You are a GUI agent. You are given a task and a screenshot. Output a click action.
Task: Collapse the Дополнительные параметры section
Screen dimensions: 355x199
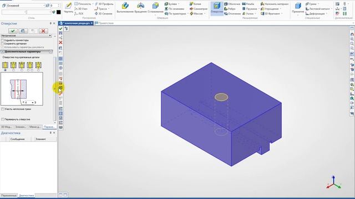(x=50, y=51)
